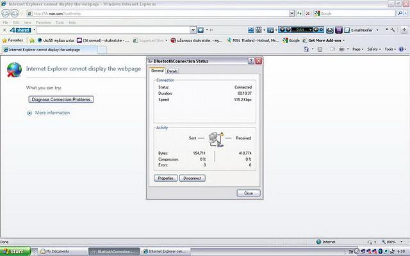
Task: Click the Favorites star button
Action: [13, 40]
